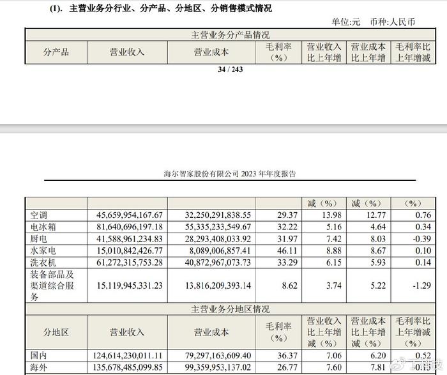Click the unit label 单位:元
The width and height of the screenshot is (447, 375).
(345, 22)
